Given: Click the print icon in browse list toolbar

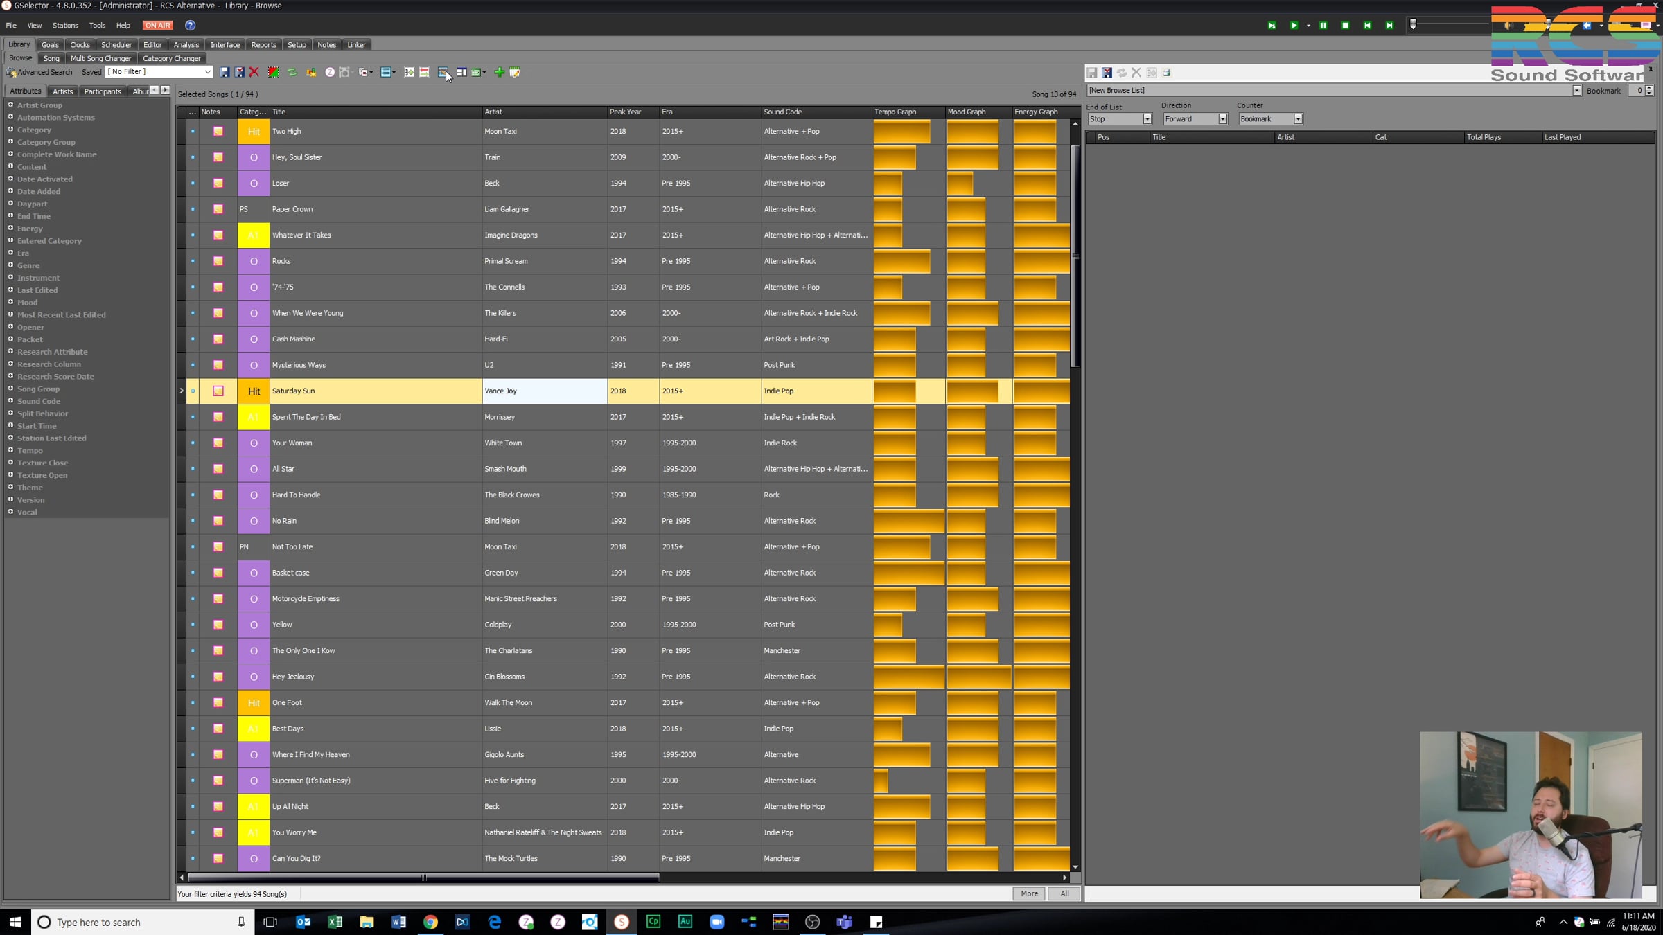Looking at the screenshot, I should (1167, 73).
